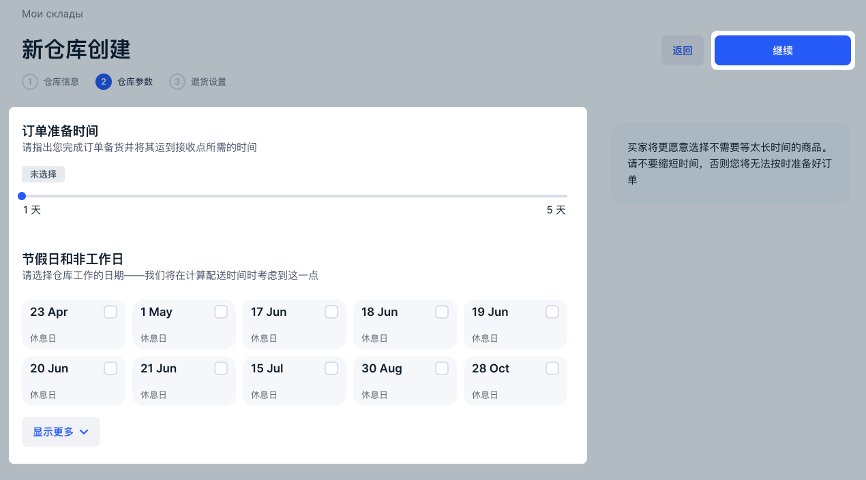Screen dimensions: 866x480
Task: Click the 30 Aug holiday card
Action: 395,381
